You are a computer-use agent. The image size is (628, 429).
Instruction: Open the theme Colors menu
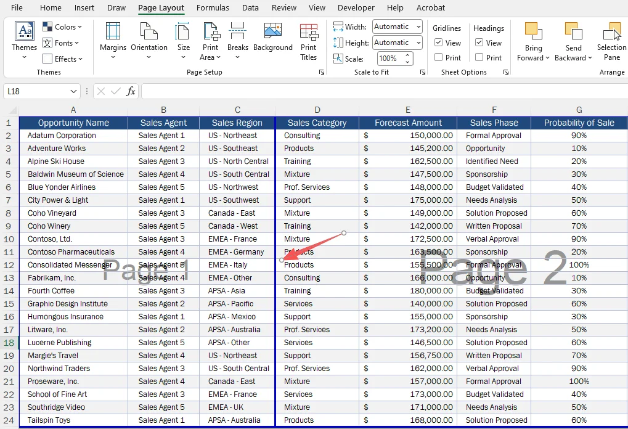(62, 27)
